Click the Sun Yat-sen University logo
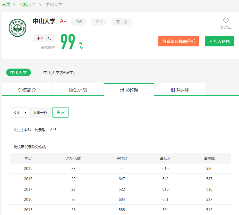The width and height of the screenshot is (239, 215). [x=18, y=28]
